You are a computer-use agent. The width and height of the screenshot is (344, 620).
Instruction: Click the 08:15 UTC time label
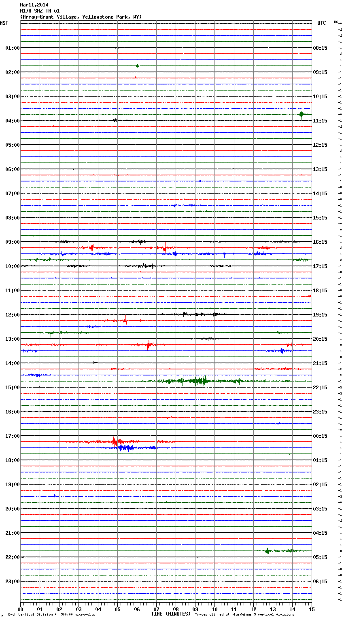point(320,48)
